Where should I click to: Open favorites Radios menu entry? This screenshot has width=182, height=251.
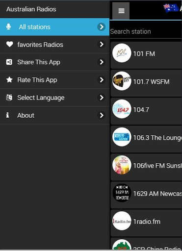coord(54,45)
